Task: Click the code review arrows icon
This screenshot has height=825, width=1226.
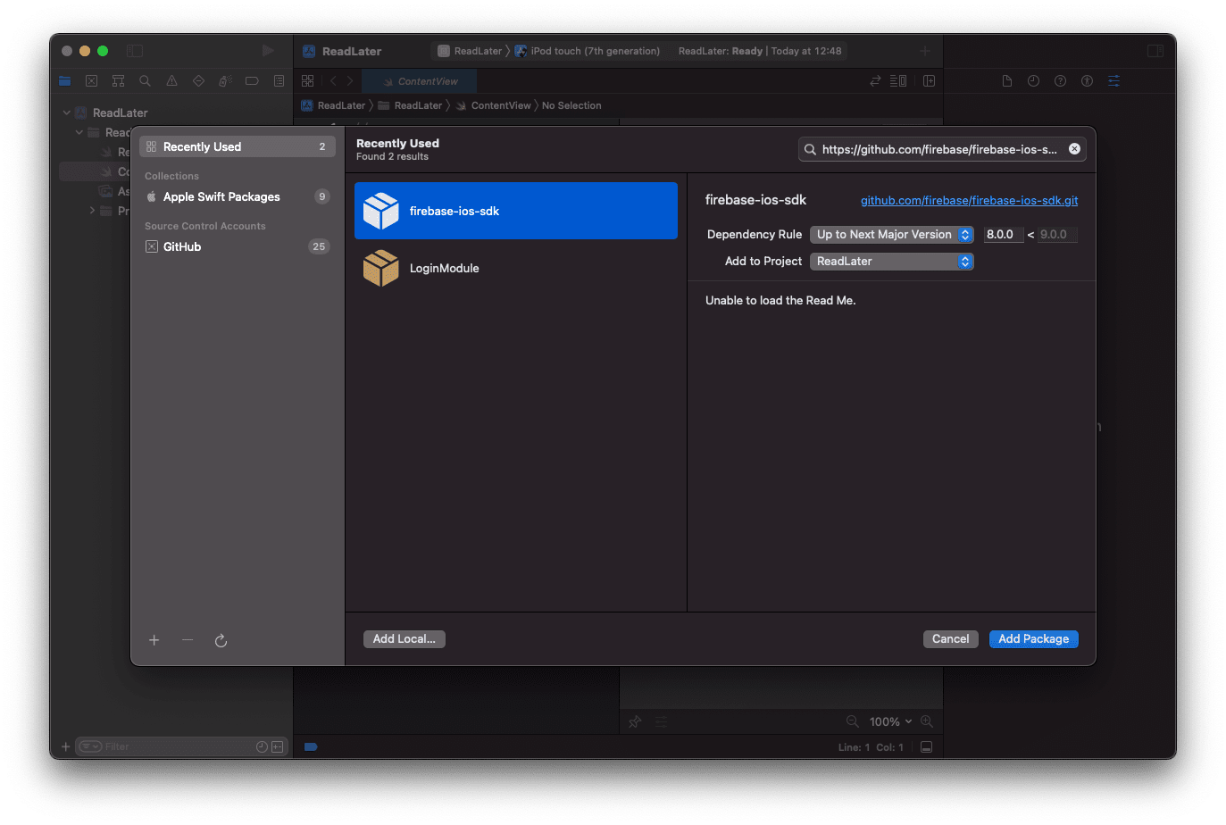Action: [875, 81]
